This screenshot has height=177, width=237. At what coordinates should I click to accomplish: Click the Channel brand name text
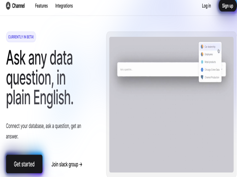point(18,6)
